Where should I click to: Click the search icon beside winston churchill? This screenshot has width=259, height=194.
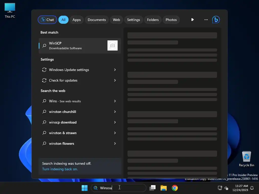(x=44, y=111)
